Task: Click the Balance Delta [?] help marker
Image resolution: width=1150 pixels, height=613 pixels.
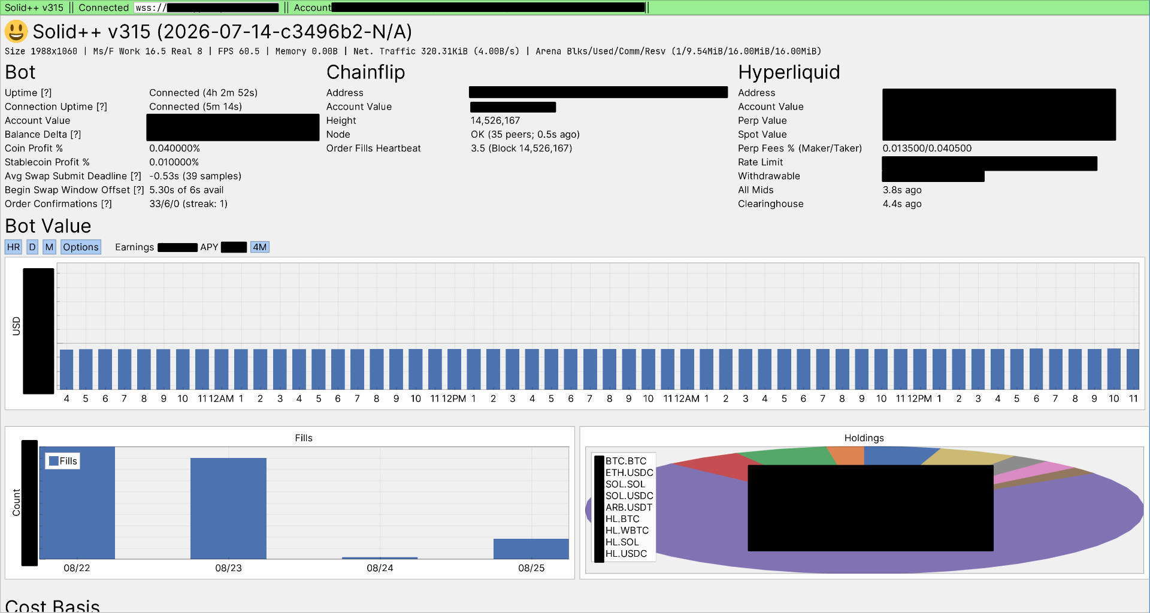Action: [75, 135]
